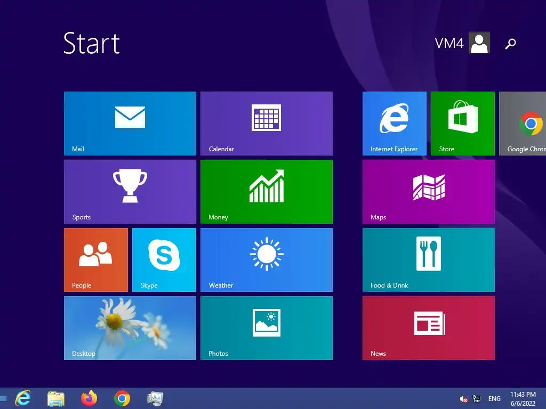Open the Photos tile
The width and height of the screenshot is (546, 409).
tap(267, 328)
